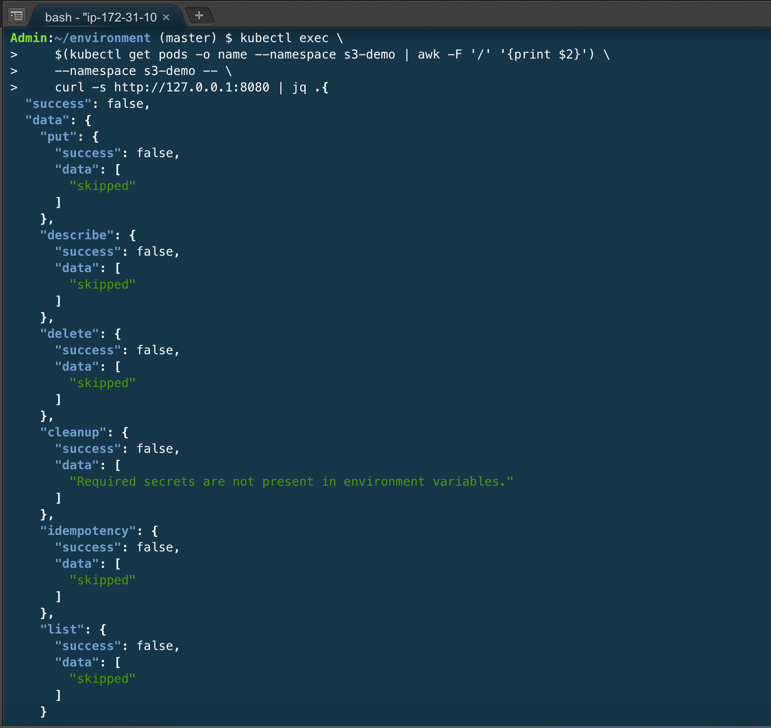Click the "list" JSON key
This screenshot has height=728, width=771.
click(x=62, y=629)
